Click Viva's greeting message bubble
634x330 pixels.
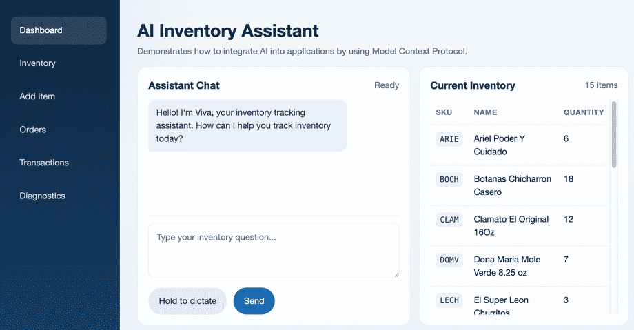pos(248,126)
